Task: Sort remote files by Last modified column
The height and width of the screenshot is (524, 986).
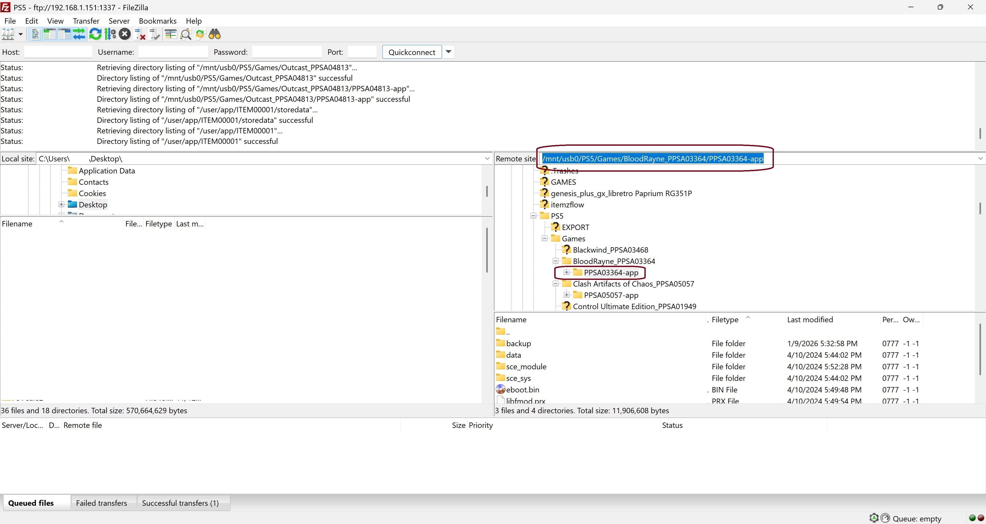Action: (810, 319)
